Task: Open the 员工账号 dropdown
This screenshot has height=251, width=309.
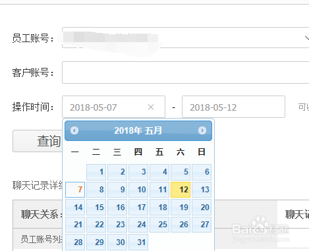Action: pyautogui.click(x=306, y=38)
